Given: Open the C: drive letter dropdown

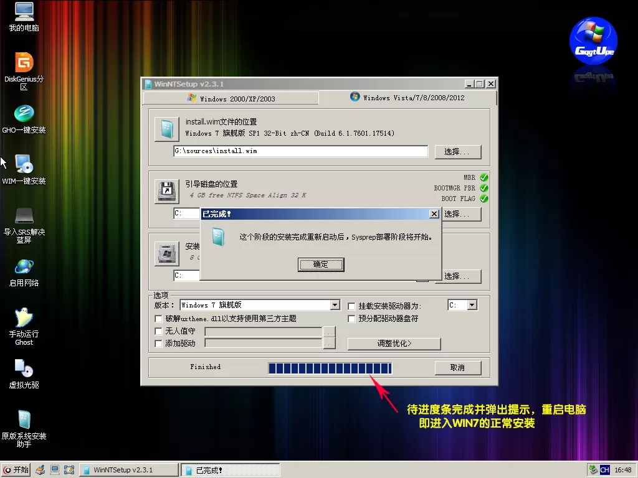Looking at the screenshot, I should [x=472, y=305].
